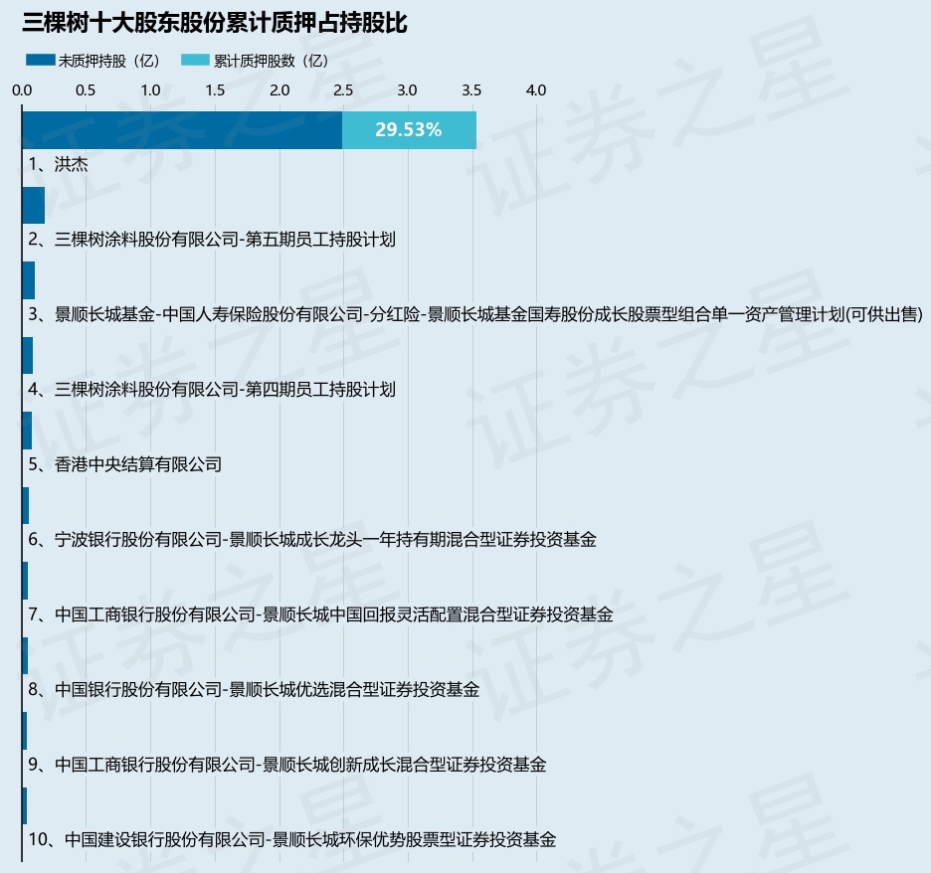Click the bar above the 景顺长城基金-中国人寿保险 label
Viewport: 931px width, 873px height.
29,280
